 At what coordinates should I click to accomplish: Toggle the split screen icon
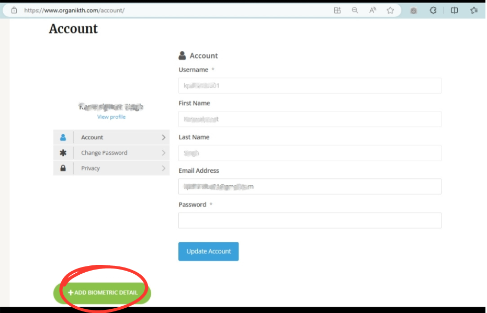454,10
